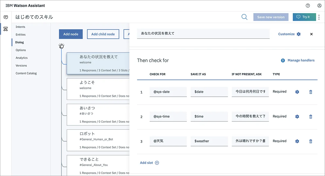
Task: Open the help question mark icon
Action: 308,5
